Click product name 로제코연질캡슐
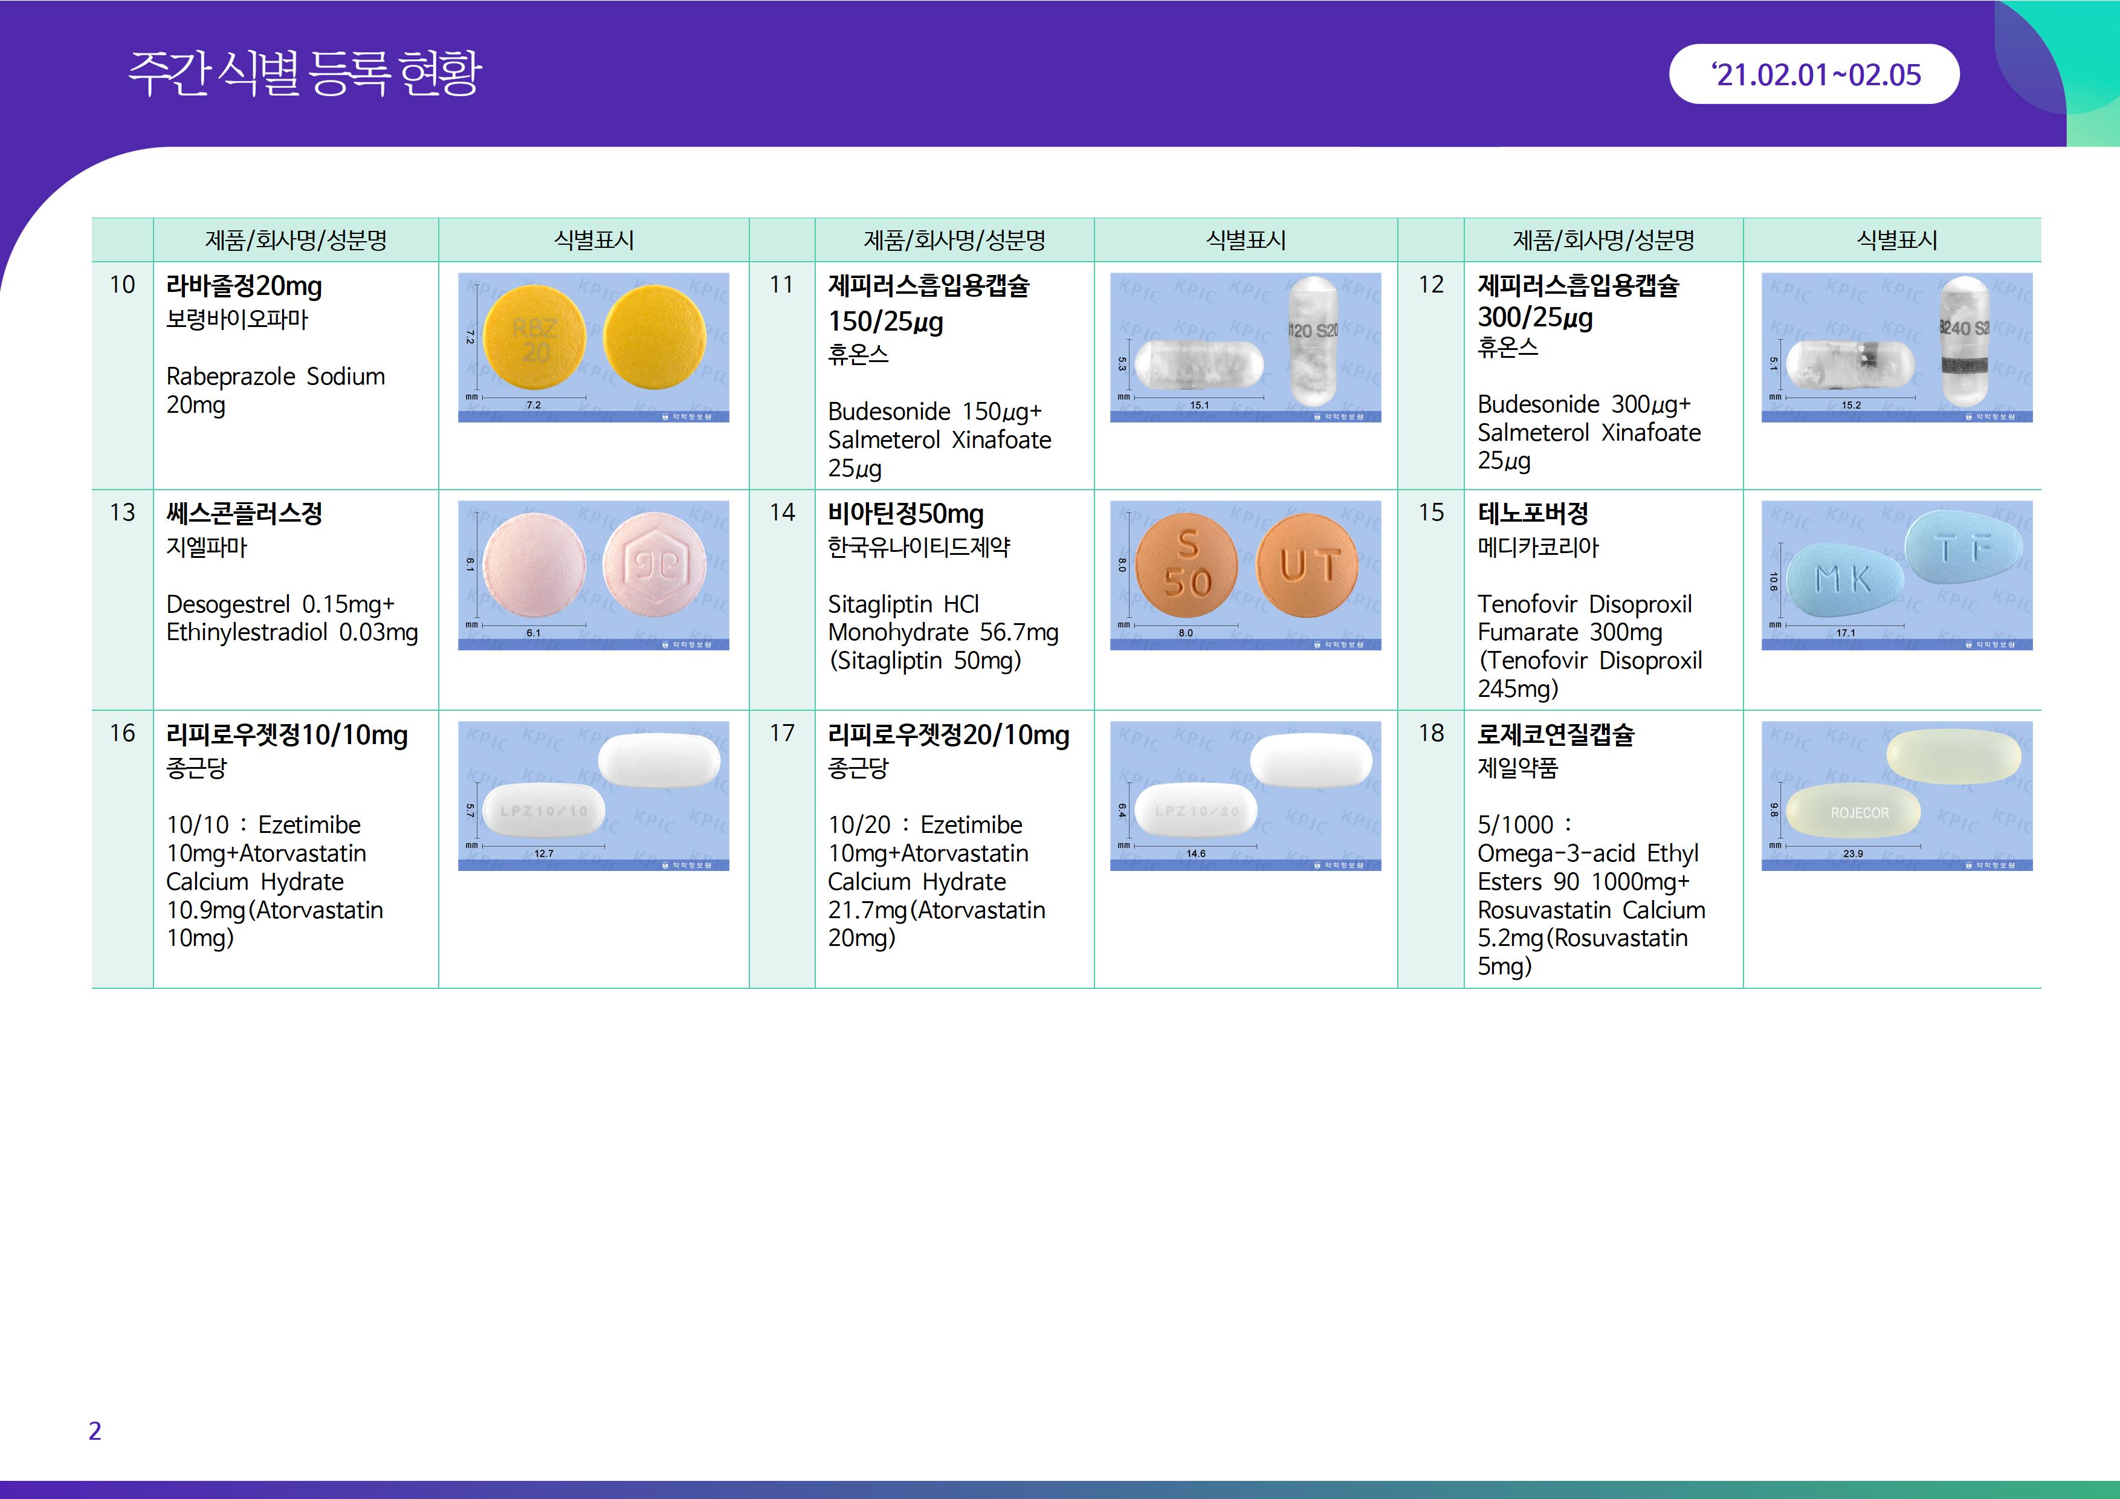Viewport: 2120px width, 1499px height. pyautogui.click(x=1556, y=734)
